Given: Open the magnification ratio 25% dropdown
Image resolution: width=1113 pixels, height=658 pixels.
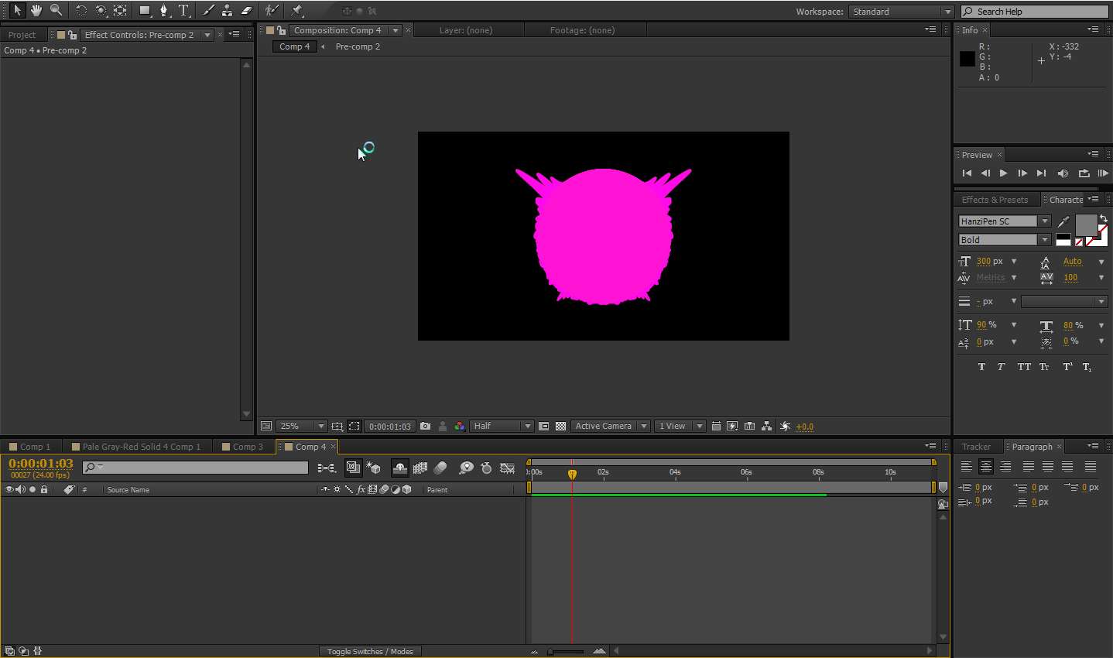Looking at the screenshot, I should point(301,427).
